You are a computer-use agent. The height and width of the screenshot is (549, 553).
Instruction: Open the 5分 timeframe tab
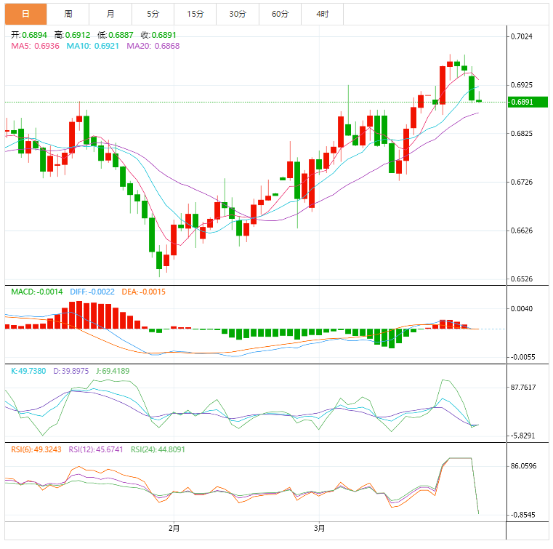click(x=153, y=14)
